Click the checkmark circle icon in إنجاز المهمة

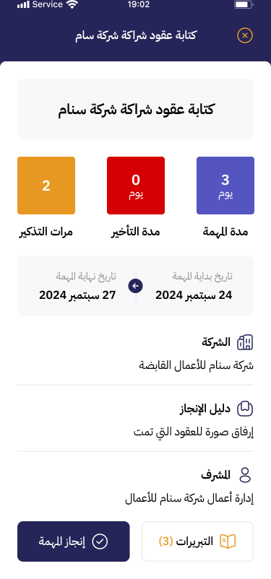click(100, 541)
